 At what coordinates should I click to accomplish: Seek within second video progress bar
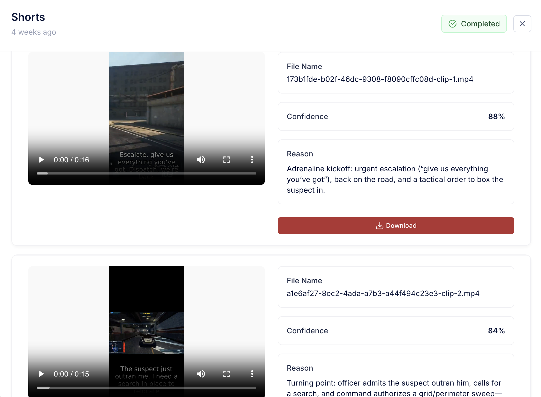147,388
